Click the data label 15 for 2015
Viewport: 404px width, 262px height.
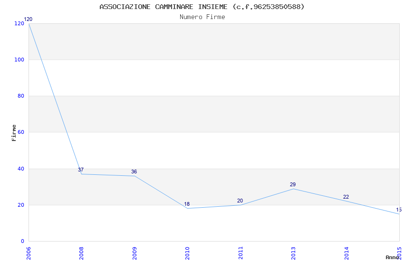pyautogui.click(x=399, y=210)
